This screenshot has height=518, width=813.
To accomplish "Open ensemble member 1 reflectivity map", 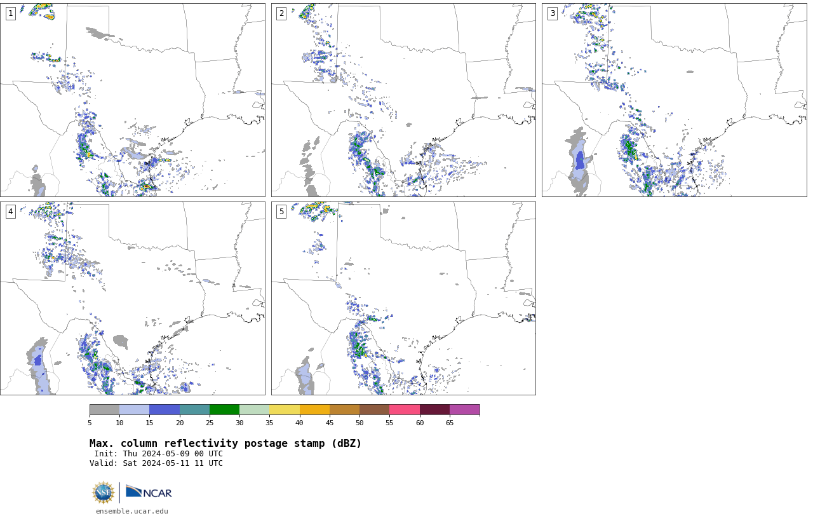I will [x=133, y=100].
